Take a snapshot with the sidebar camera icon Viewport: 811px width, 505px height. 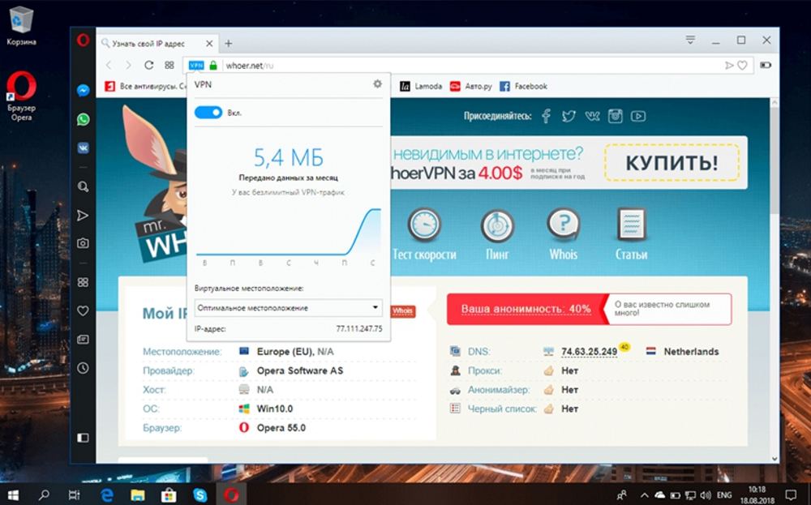[83, 243]
